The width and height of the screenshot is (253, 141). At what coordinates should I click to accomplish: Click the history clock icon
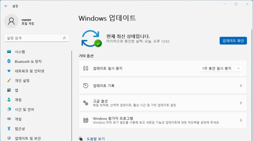(86, 86)
